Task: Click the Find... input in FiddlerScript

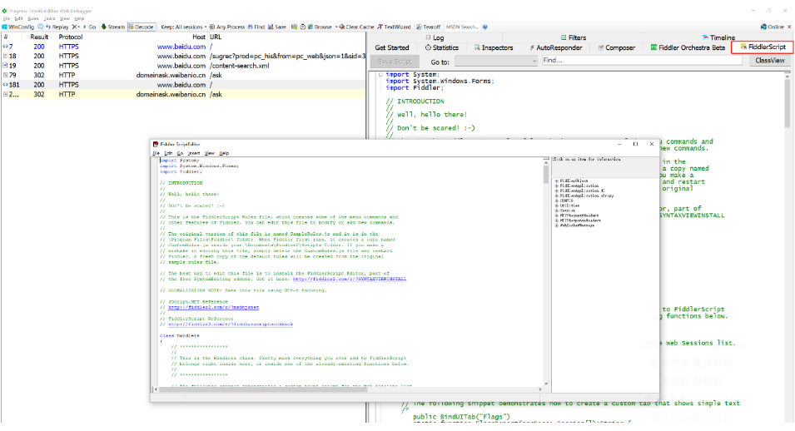Action: [x=642, y=61]
